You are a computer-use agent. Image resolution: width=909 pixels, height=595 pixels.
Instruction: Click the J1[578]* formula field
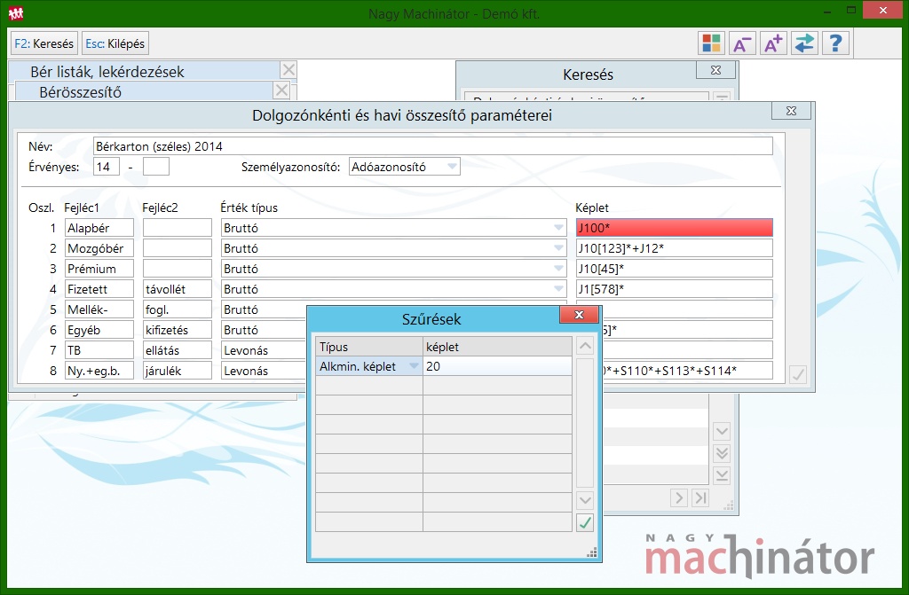tap(675, 288)
